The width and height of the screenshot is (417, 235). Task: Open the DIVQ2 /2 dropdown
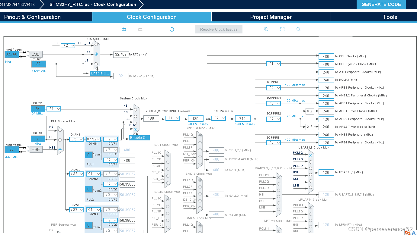click(111, 184)
